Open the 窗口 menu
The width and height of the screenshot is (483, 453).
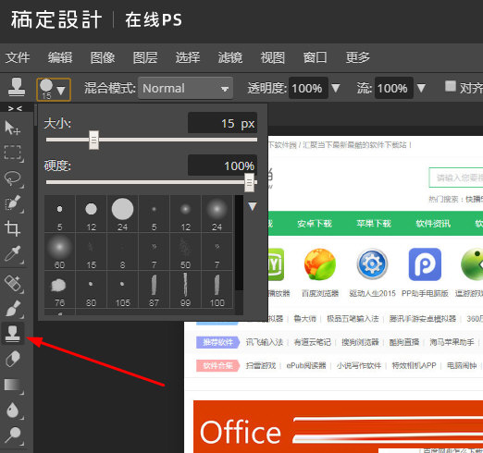pos(315,57)
